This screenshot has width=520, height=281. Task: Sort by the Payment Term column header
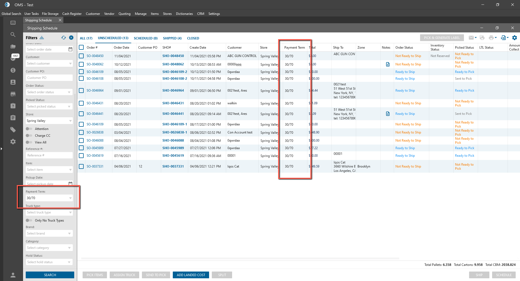click(x=295, y=48)
